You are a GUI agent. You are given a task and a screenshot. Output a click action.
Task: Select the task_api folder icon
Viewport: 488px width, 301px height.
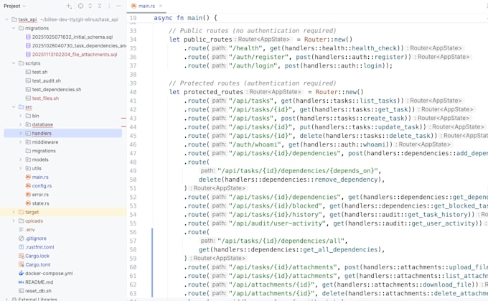14,19
